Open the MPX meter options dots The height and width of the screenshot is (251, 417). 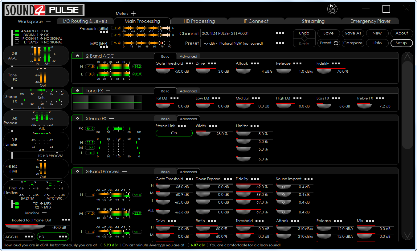coord(104,47)
